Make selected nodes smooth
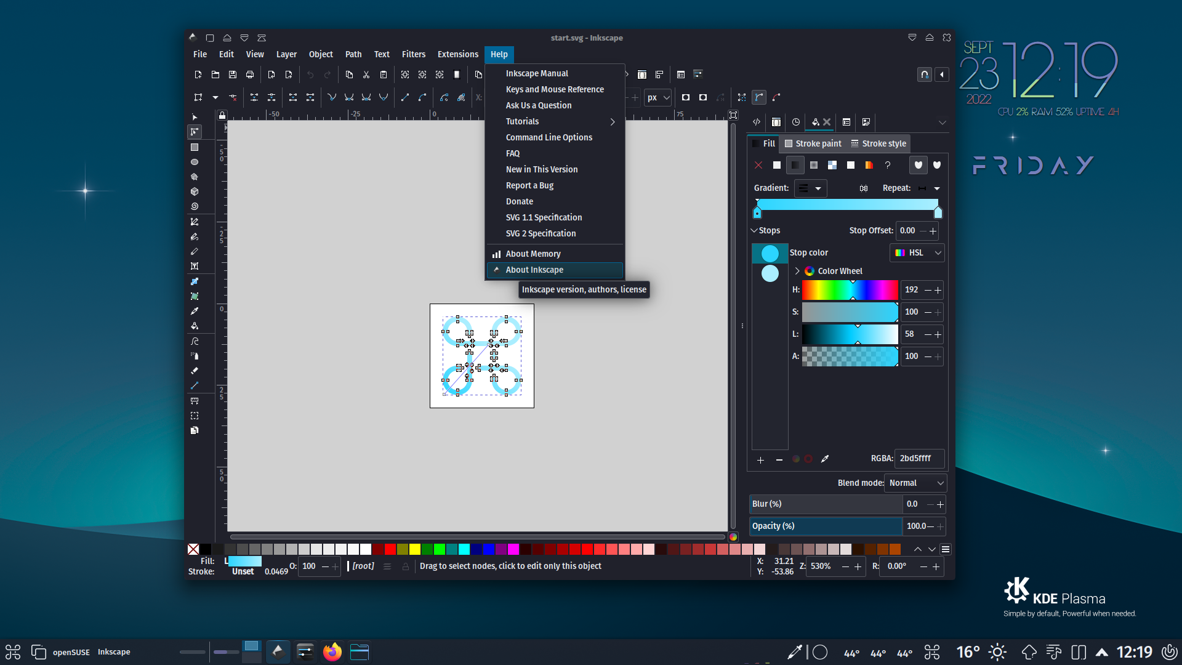 tap(349, 97)
